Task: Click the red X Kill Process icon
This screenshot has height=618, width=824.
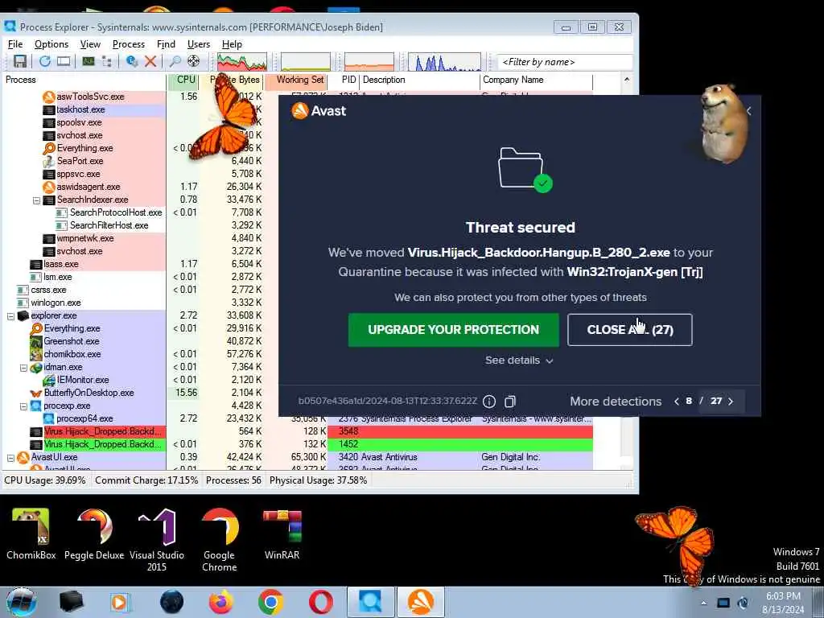Action: coord(150,61)
